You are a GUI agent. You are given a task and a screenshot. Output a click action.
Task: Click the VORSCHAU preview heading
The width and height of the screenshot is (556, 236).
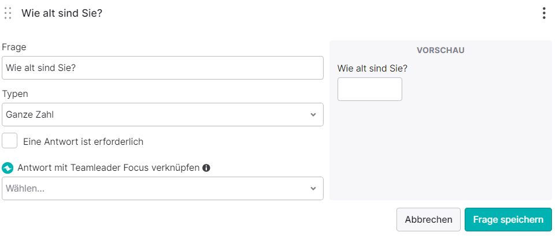pyautogui.click(x=440, y=50)
